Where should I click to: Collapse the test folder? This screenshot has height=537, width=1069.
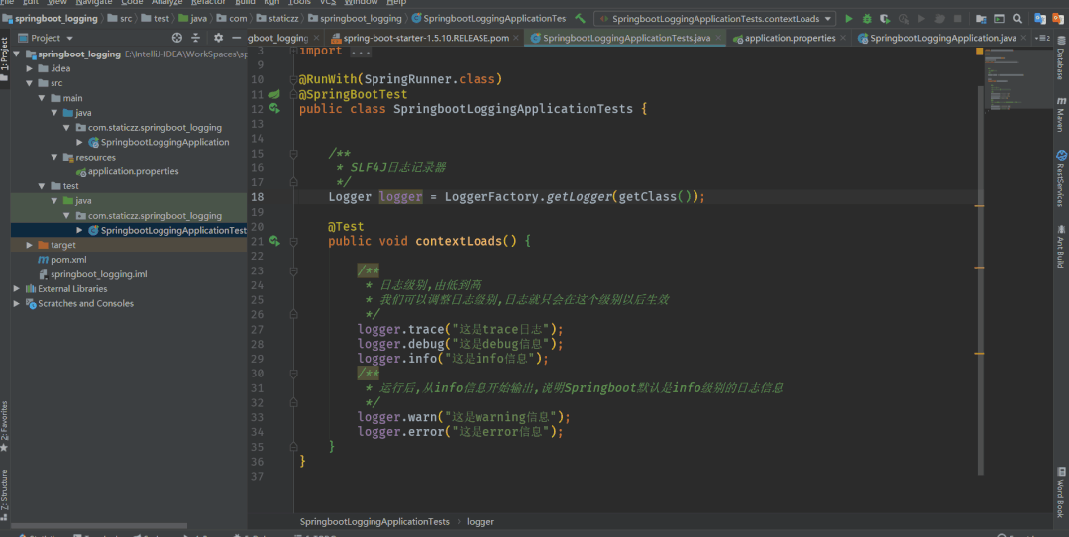[42, 186]
